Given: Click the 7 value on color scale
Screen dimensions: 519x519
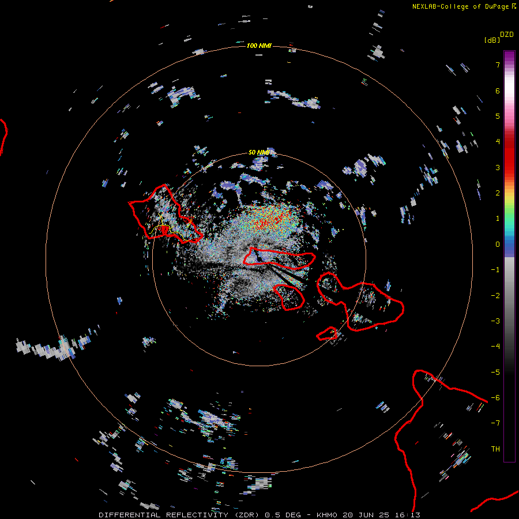Looking at the screenshot, I should click(498, 65).
